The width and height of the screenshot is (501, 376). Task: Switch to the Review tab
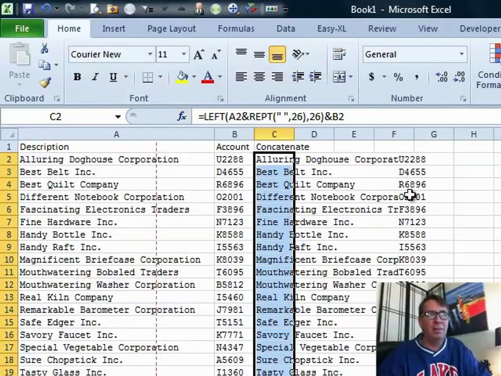pyautogui.click(x=382, y=28)
